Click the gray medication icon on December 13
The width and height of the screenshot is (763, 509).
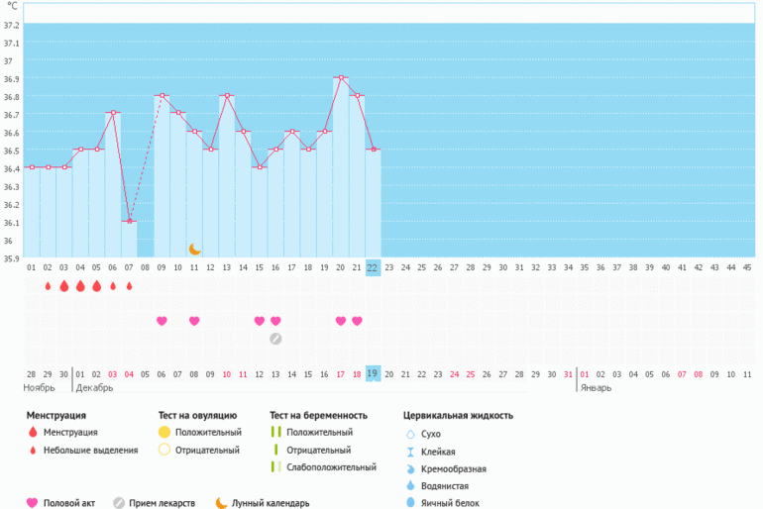tap(276, 339)
